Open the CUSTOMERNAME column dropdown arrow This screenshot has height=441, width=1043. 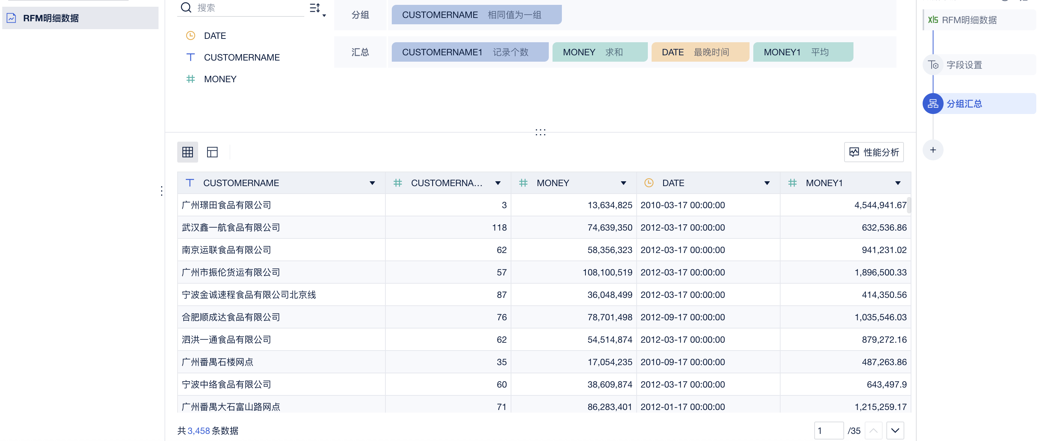pos(372,183)
